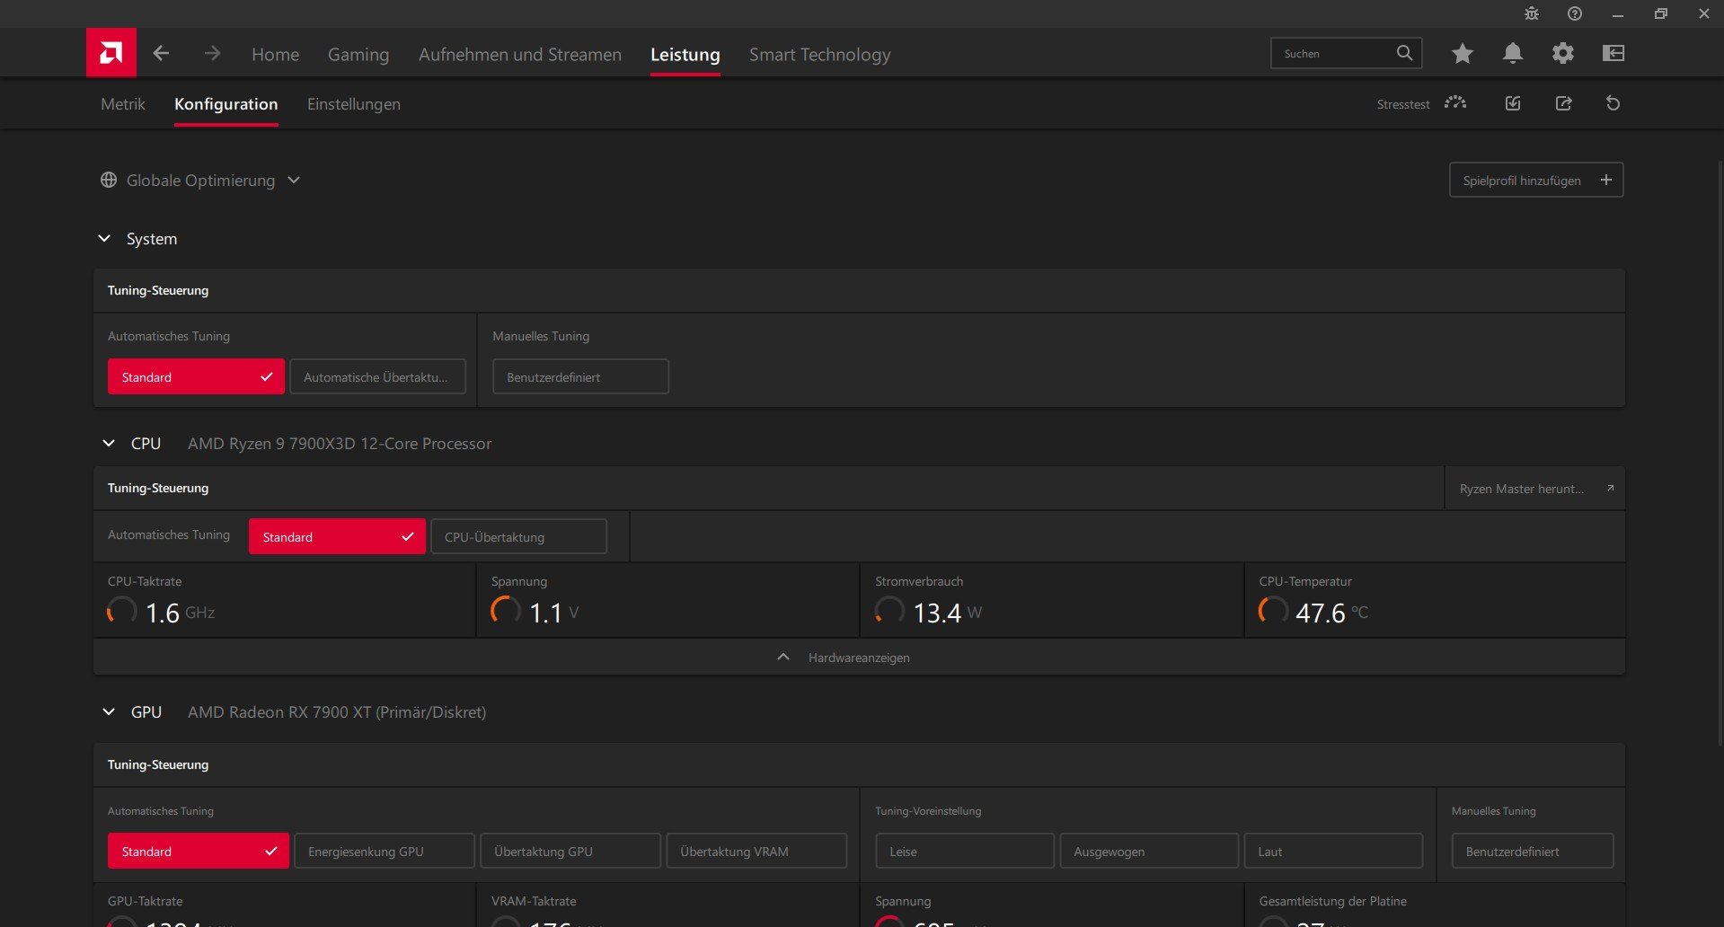Select the Ausgewogen tuning preset
Viewport: 1724px width, 927px height.
(1149, 851)
